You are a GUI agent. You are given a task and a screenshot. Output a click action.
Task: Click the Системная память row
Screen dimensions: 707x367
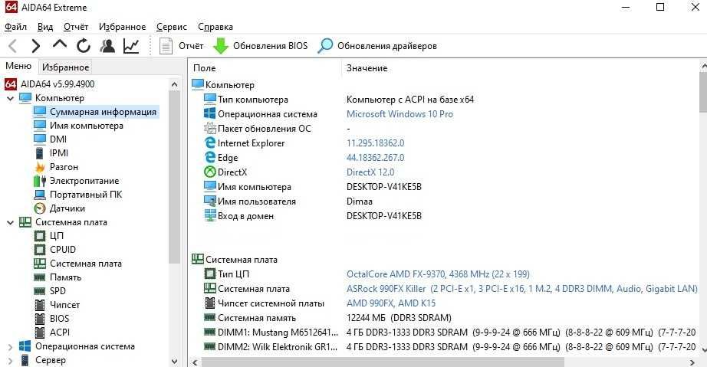point(444,317)
